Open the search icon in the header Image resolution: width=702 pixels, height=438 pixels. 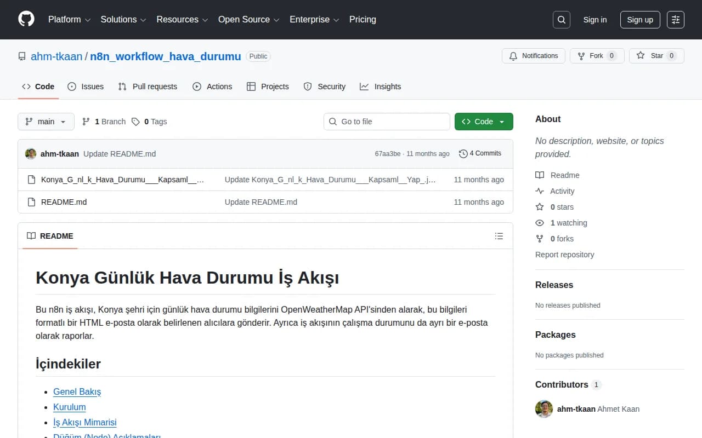click(x=561, y=19)
